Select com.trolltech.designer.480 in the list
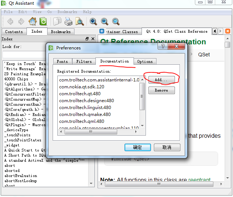 86,100
